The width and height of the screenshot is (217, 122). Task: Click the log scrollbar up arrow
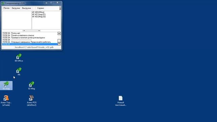(x=59, y=34)
